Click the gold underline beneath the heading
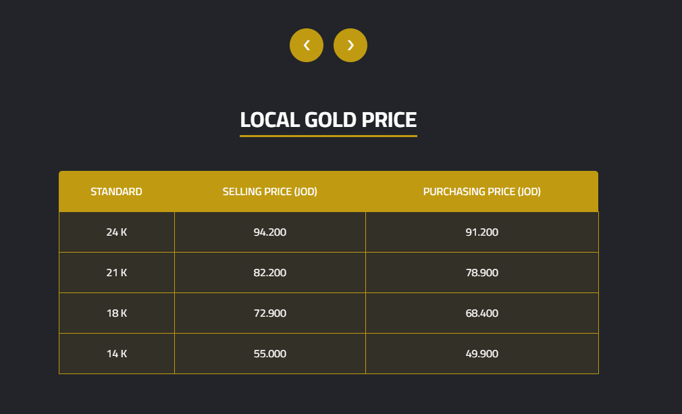This screenshot has width=682, height=414. click(328, 136)
